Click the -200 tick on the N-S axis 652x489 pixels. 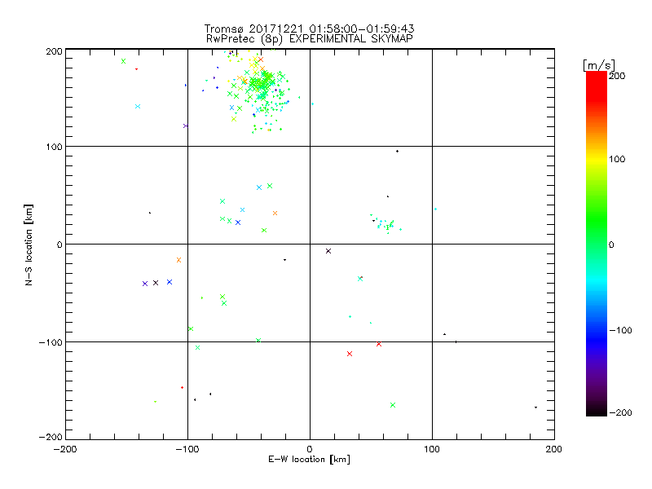[51, 437]
